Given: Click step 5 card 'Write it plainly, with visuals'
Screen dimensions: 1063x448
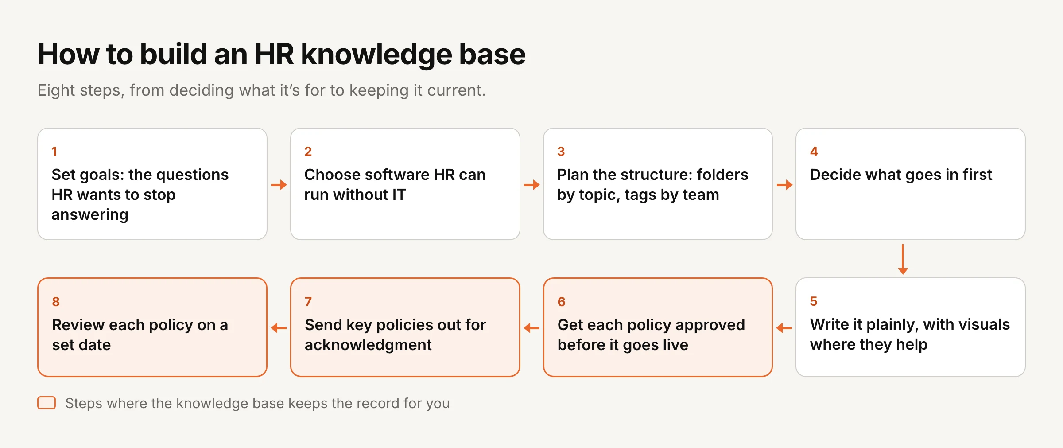Looking at the screenshot, I should pos(911,327).
